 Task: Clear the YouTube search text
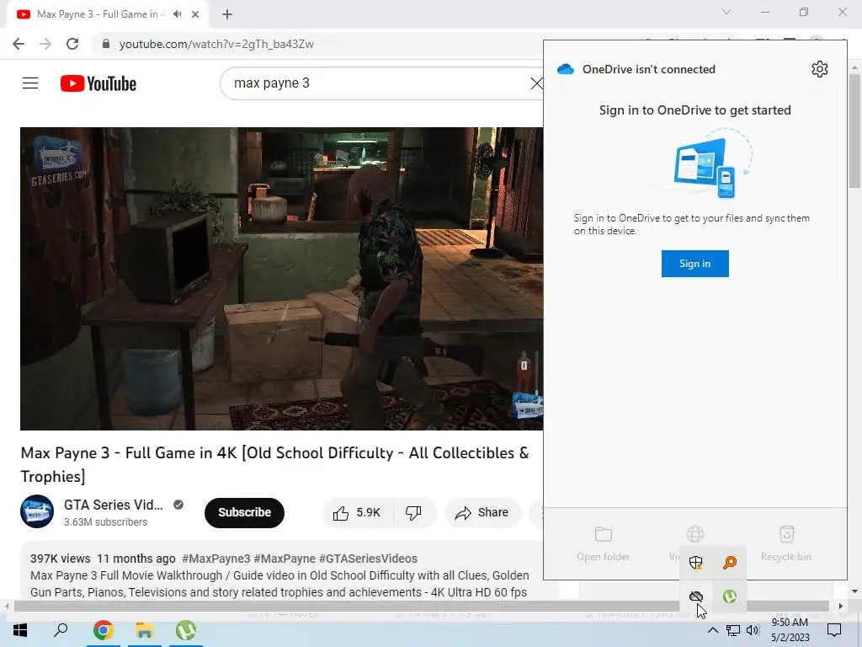pos(536,83)
